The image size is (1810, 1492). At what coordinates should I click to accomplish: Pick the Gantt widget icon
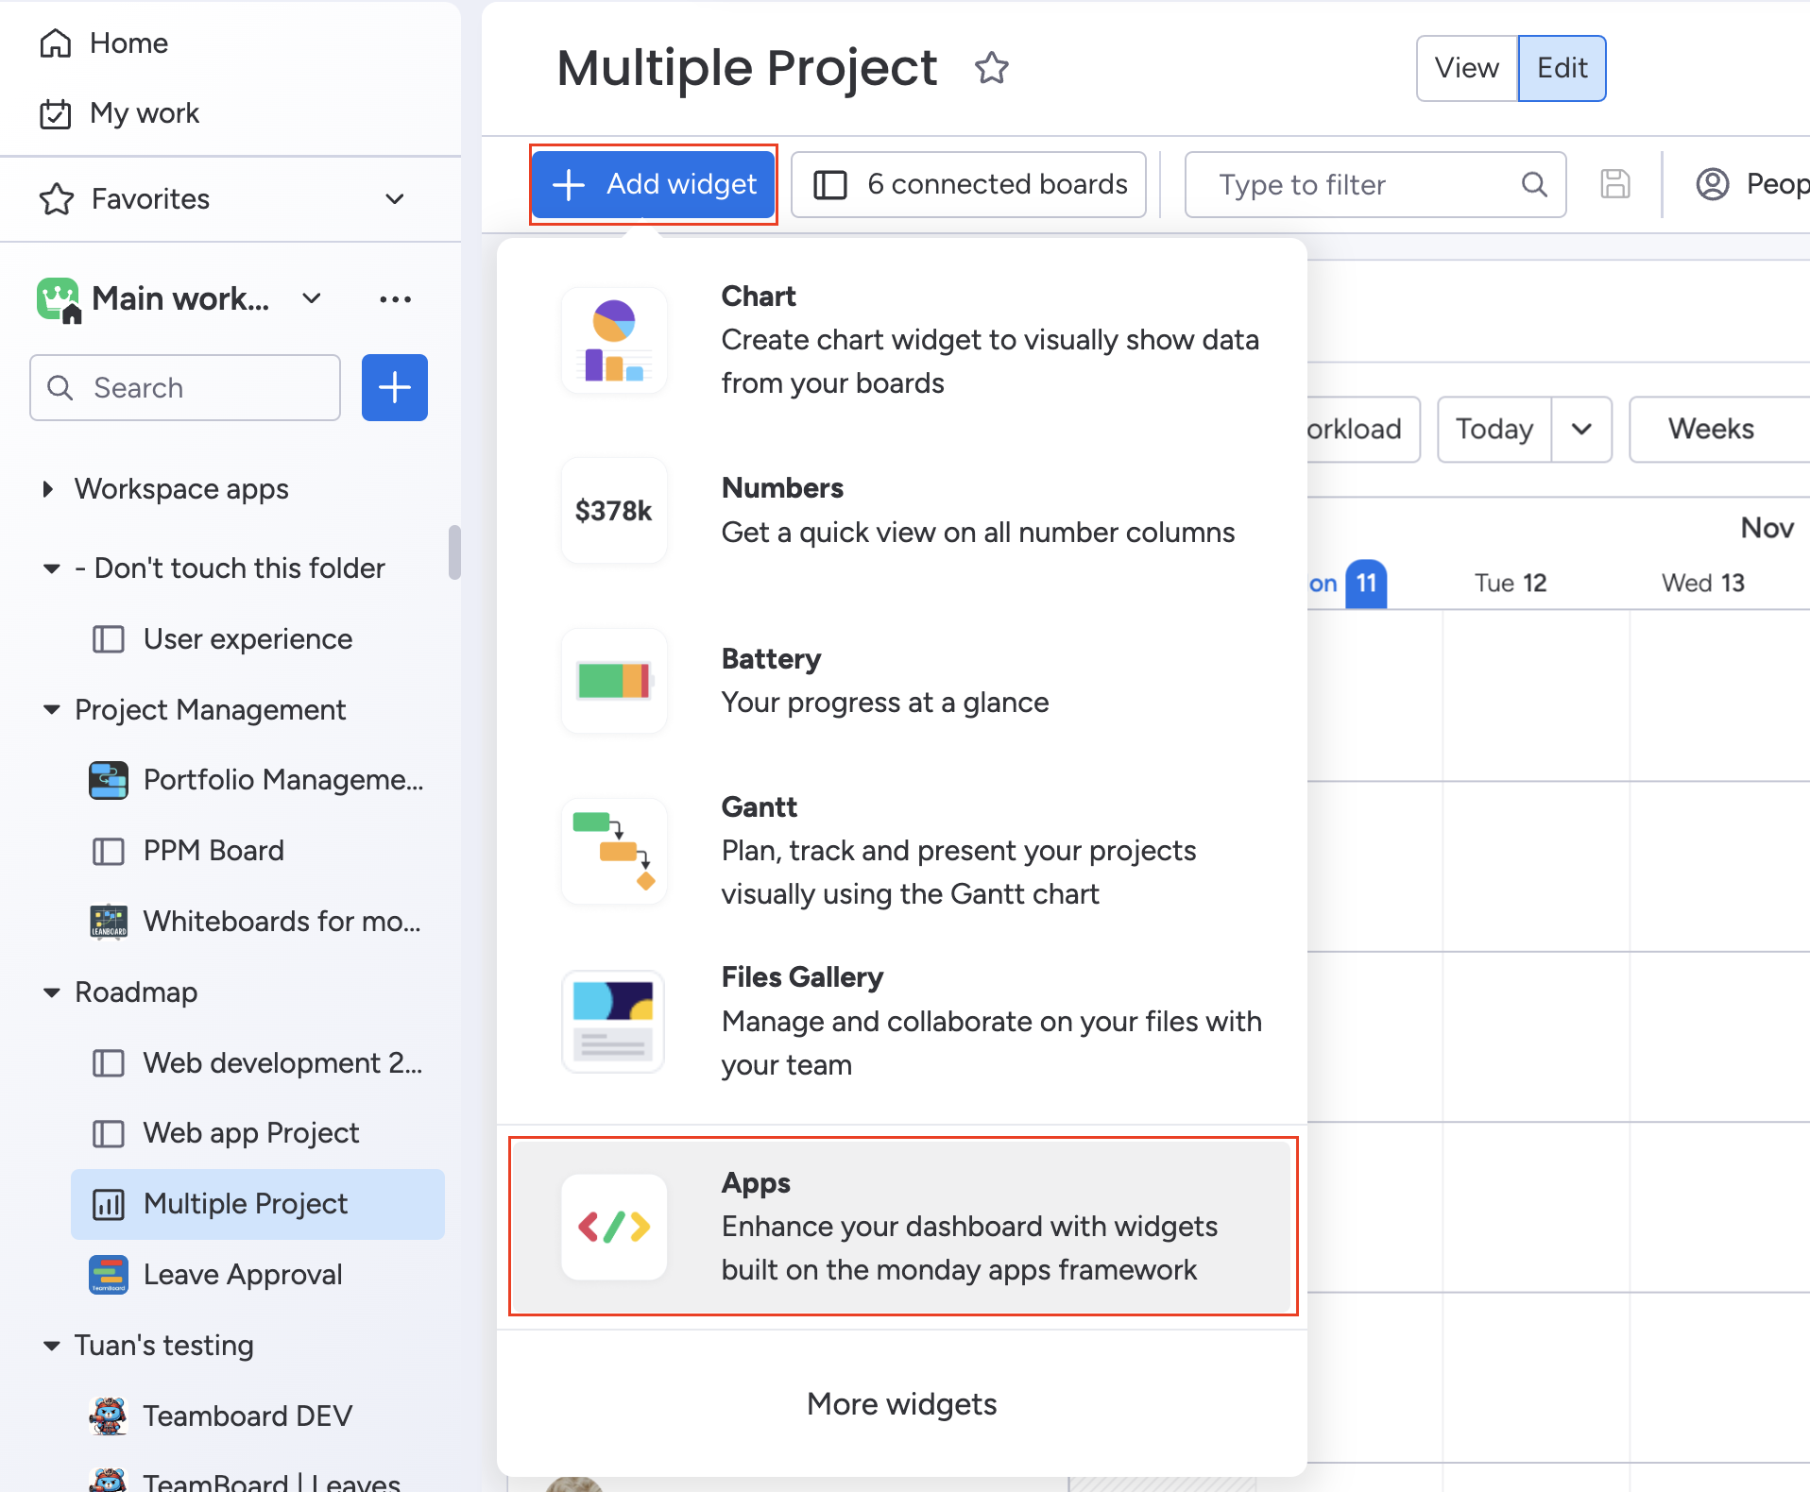pos(614,851)
